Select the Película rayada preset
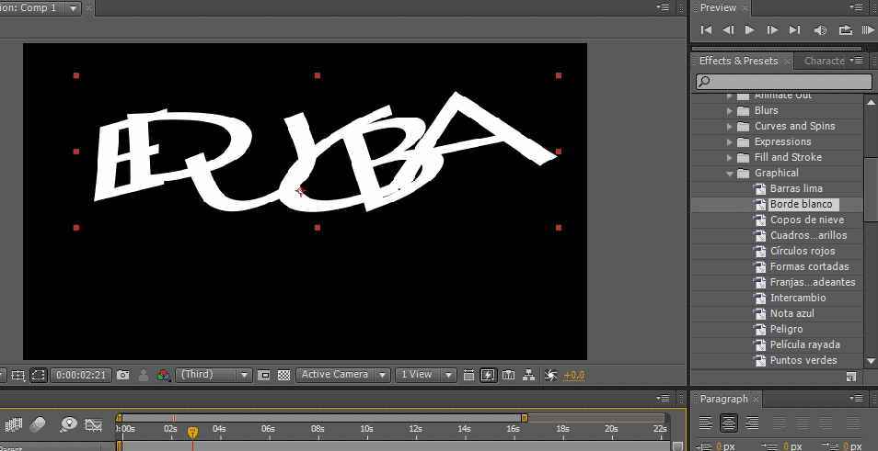 (x=804, y=344)
